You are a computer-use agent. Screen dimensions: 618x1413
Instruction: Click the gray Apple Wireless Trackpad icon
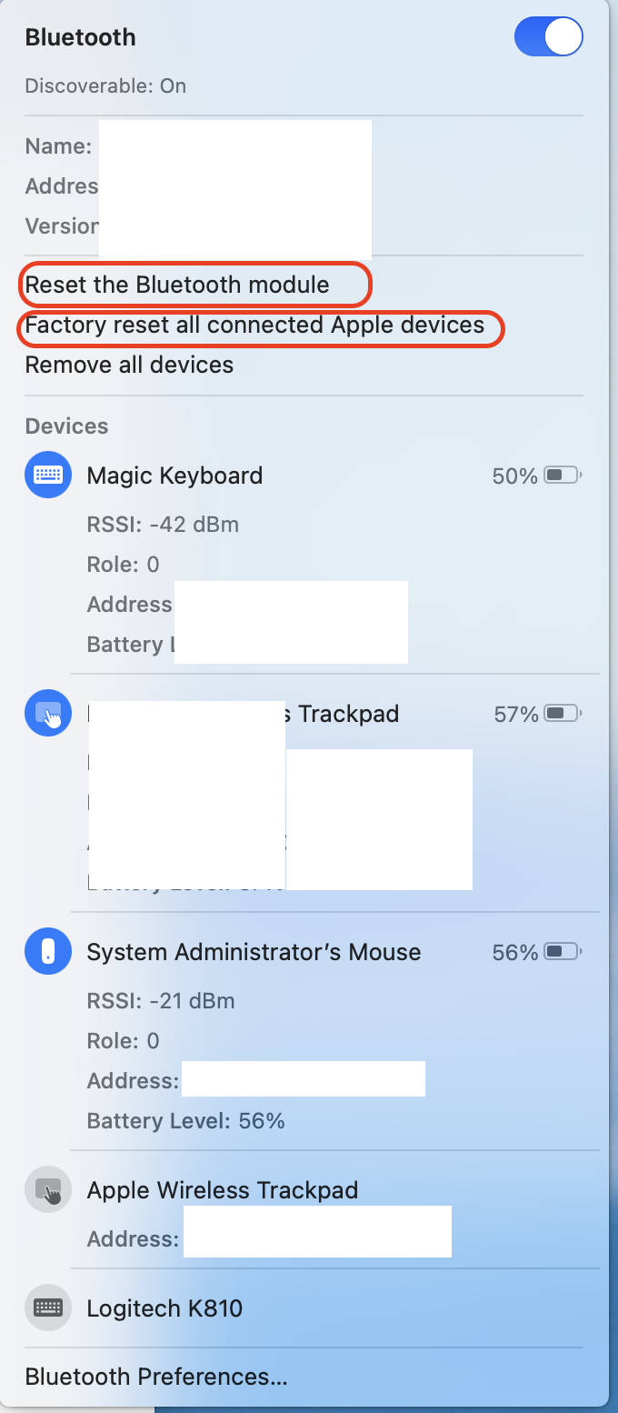pos(48,1189)
